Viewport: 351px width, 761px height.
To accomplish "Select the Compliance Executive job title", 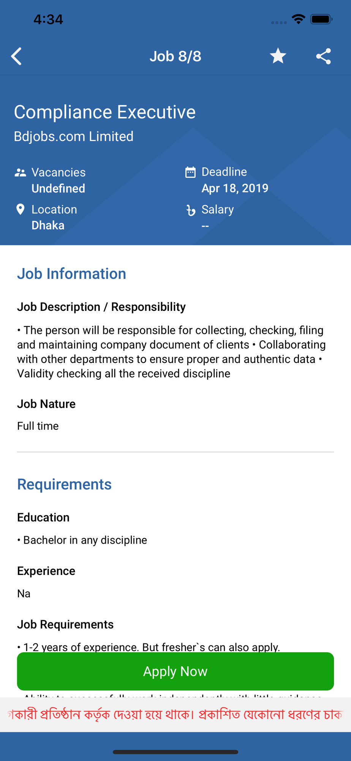I will click(105, 112).
